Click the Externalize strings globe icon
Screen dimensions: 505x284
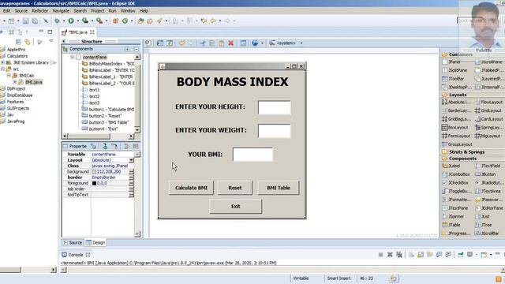tap(255, 43)
